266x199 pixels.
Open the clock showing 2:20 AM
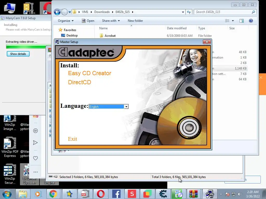[x=253, y=194]
